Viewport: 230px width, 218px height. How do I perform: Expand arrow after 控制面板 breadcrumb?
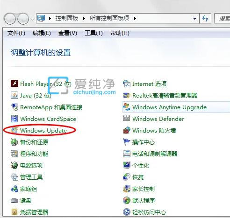coord(84,19)
